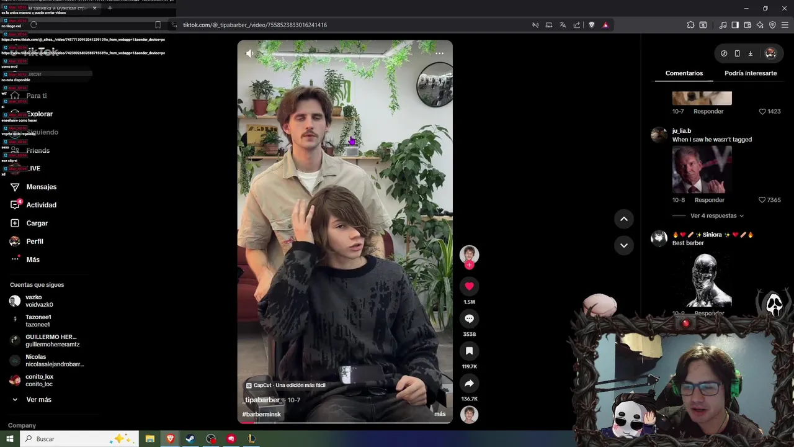Expand Ver 4 respuestas replies

(716, 215)
